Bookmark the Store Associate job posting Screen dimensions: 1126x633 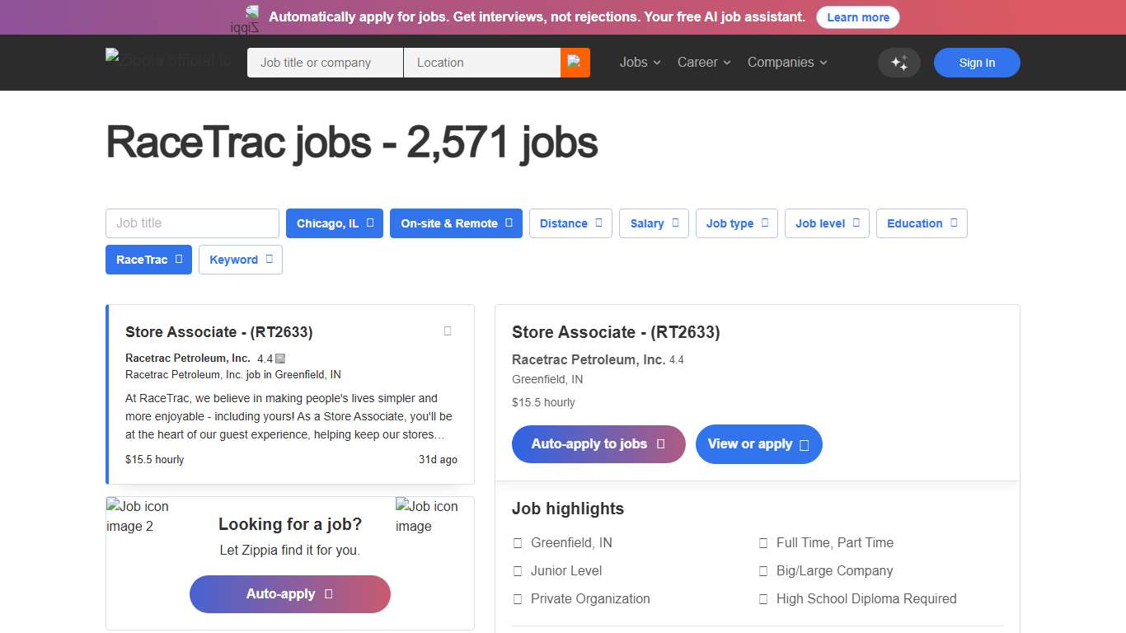pyautogui.click(x=447, y=331)
